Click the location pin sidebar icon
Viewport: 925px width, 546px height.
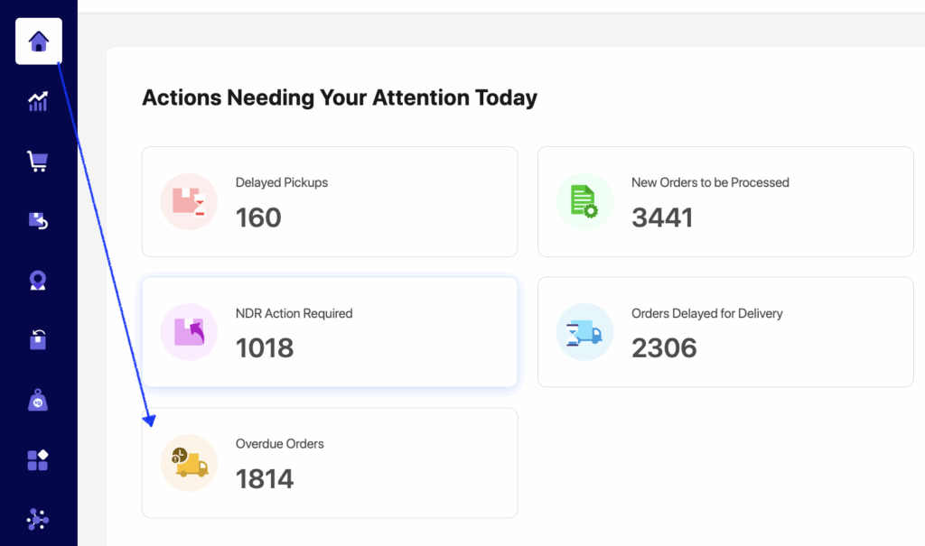[x=38, y=281]
